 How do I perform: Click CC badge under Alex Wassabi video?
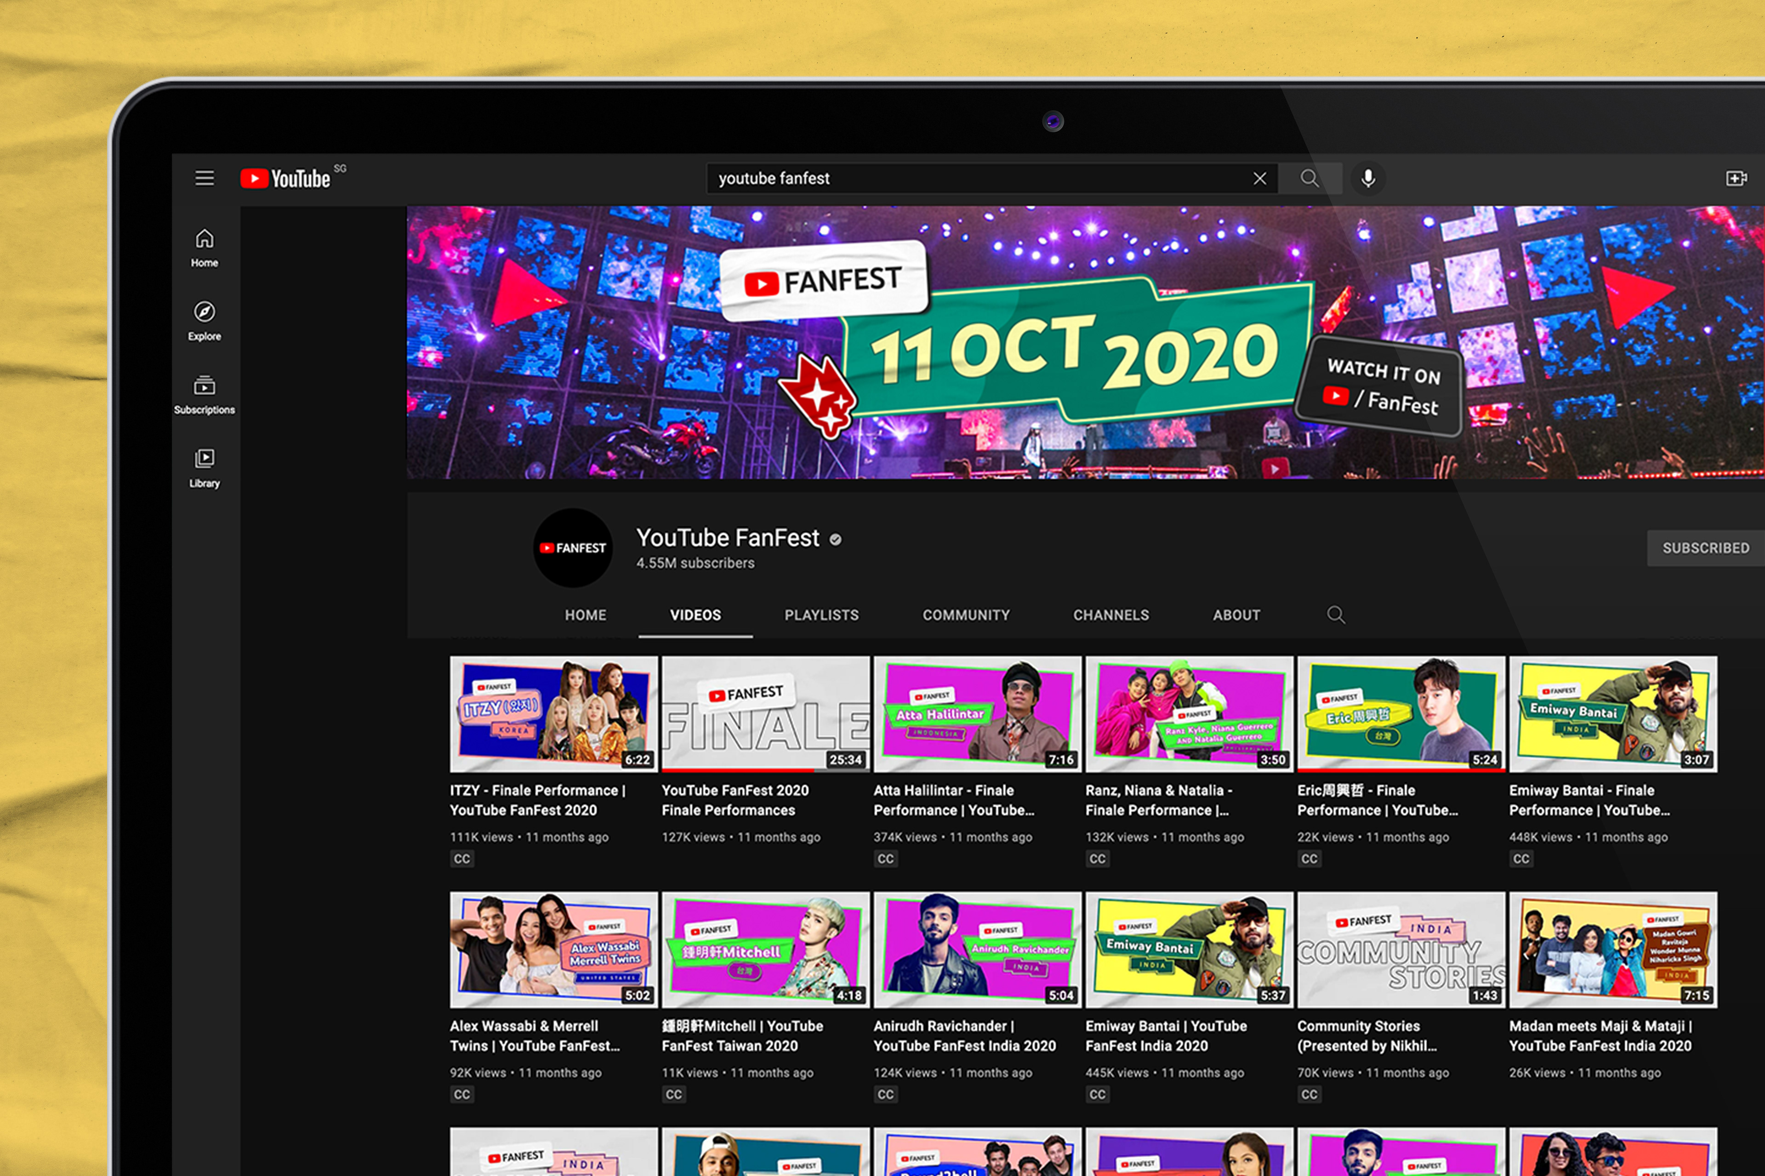[461, 1094]
